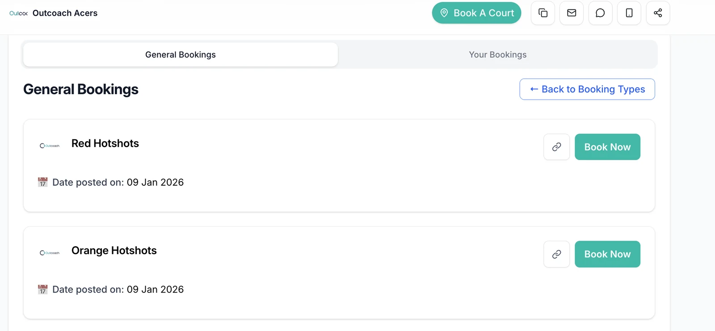Screen dimensions: 715x331
Task: Click the chat bubble icon
Action: (600, 13)
